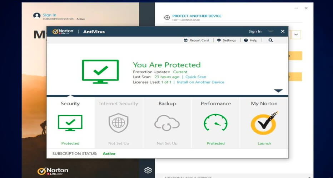Click the search magnifier icon
The height and width of the screenshot is (178, 333).
tap(270, 40)
